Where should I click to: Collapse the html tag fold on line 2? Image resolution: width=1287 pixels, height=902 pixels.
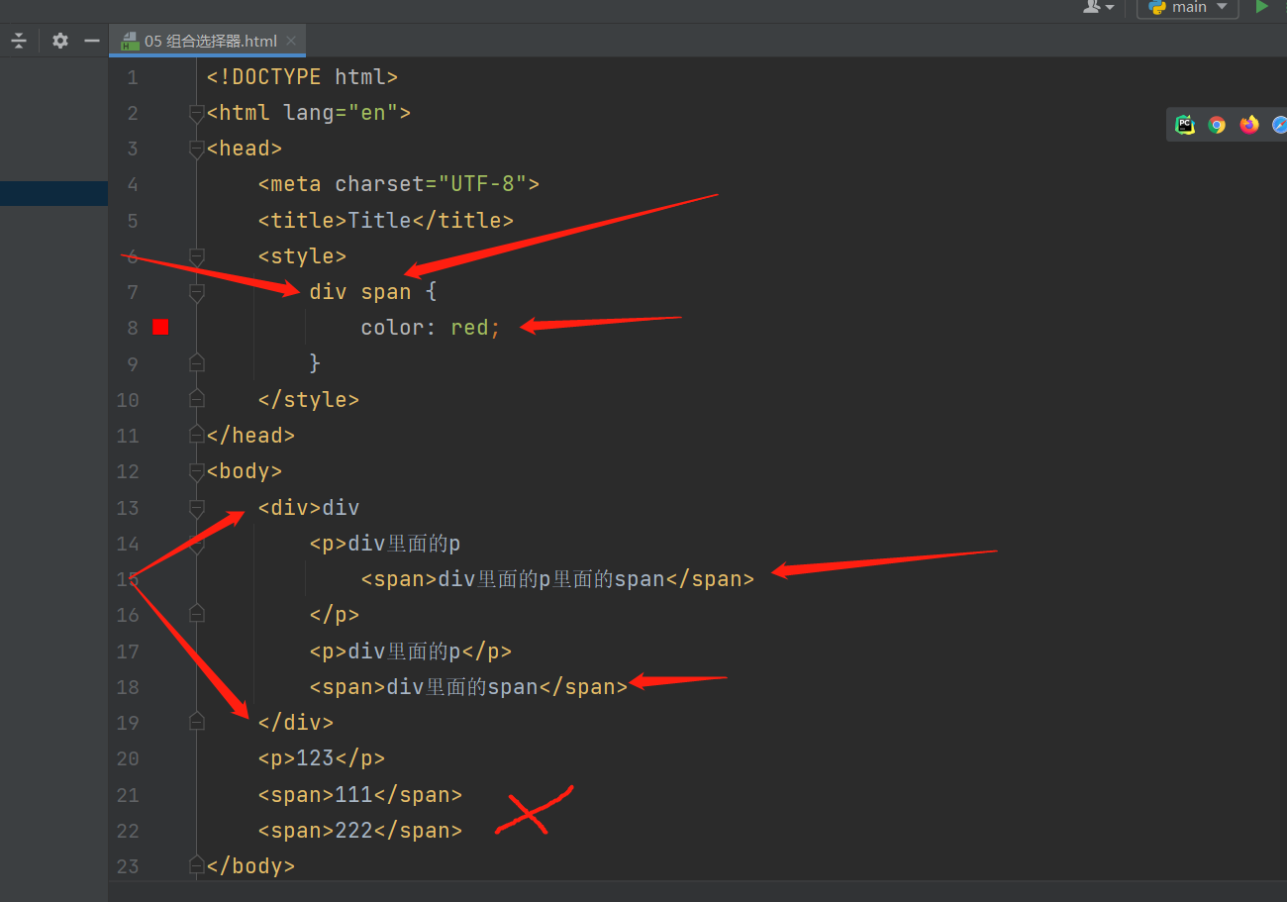pyautogui.click(x=196, y=113)
